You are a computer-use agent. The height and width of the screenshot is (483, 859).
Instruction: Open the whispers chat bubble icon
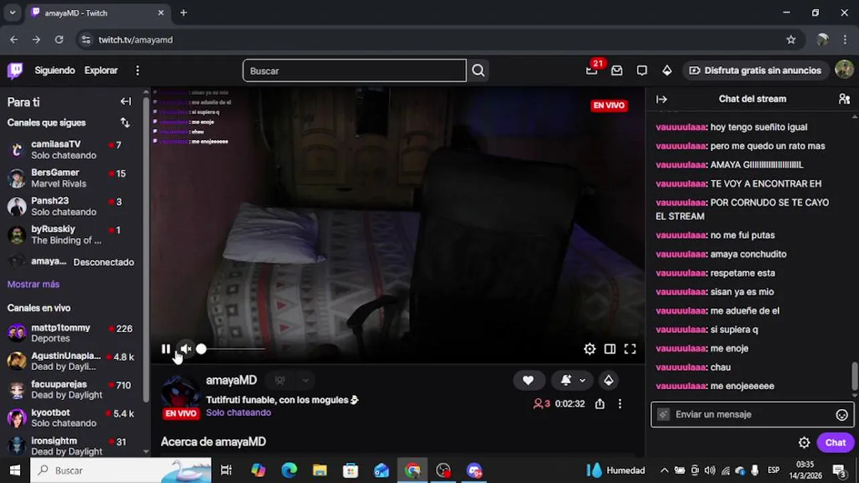(x=642, y=70)
